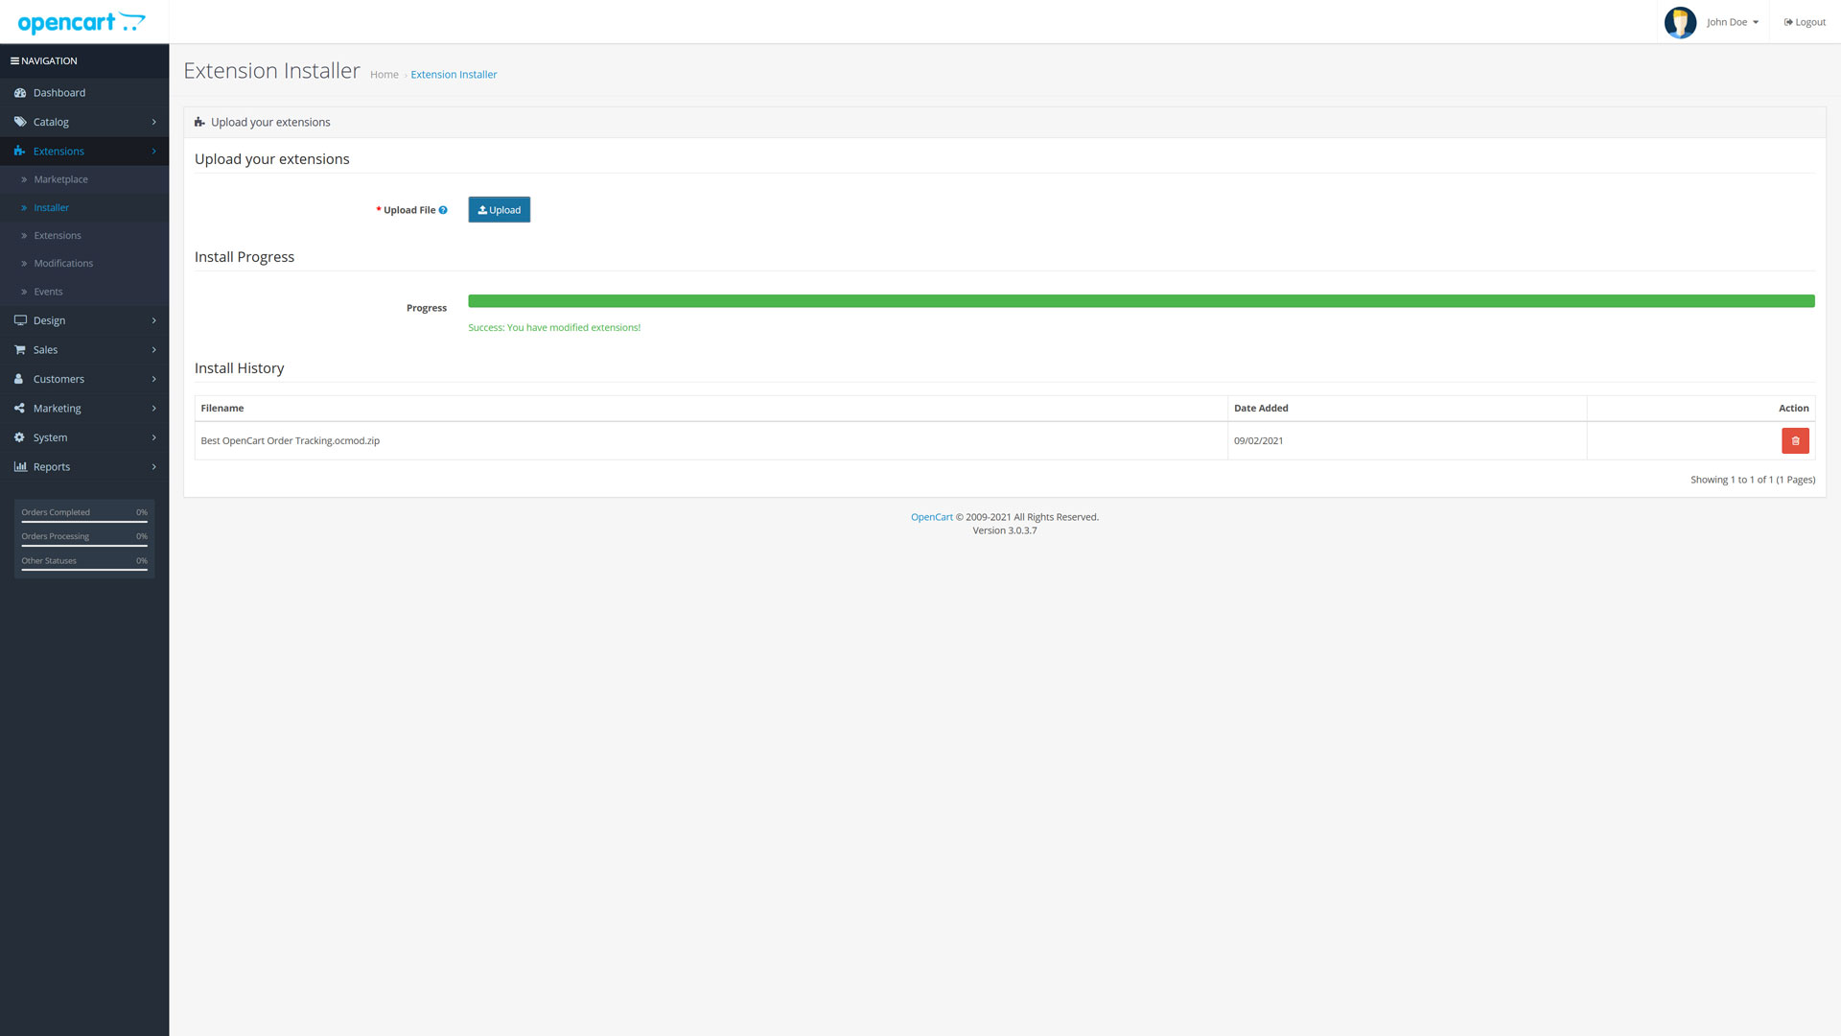Open Reports via the bar chart icon
Viewport: 1841px width, 1036px height.
coord(21,466)
